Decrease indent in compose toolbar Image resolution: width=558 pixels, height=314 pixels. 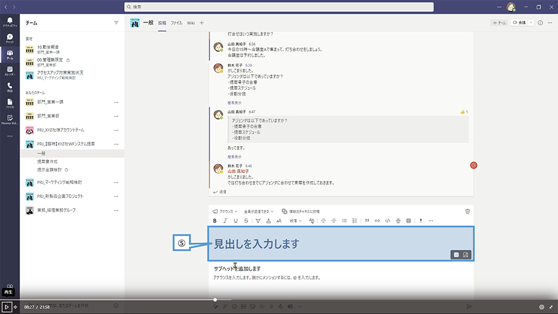(323, 221)
